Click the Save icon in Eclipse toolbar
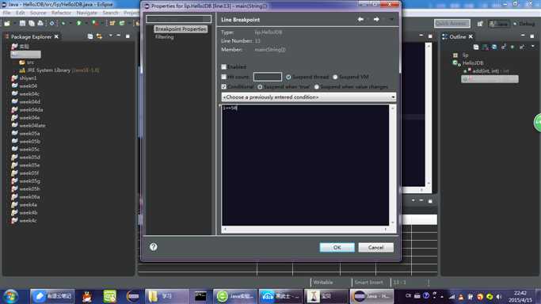Viewport: 541px width, 304px height. coord(22,23)
